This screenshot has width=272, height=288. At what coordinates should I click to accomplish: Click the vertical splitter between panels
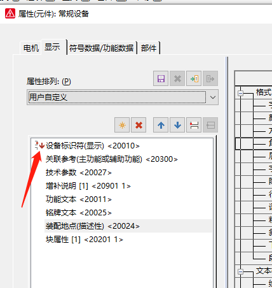click(x=226, y=172)
